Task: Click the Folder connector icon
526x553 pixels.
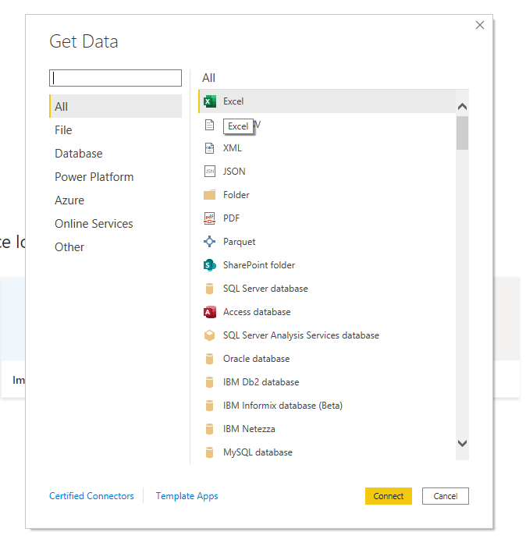Action: [x=210, y=195]
